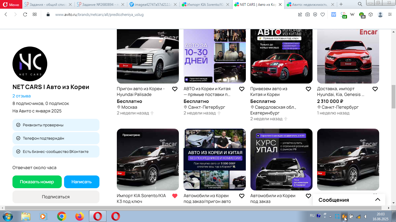
Task: Click the NET CARS round logo
Action: point(30,64)
